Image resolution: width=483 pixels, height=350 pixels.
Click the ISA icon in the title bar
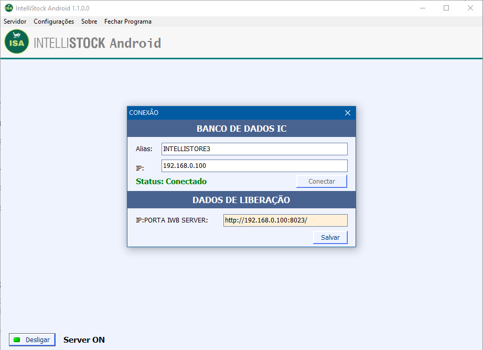click(x=8, y=8)
